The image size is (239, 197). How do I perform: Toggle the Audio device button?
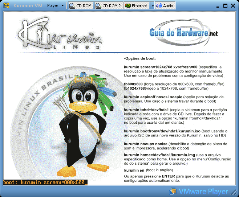[x=165, y=6]
